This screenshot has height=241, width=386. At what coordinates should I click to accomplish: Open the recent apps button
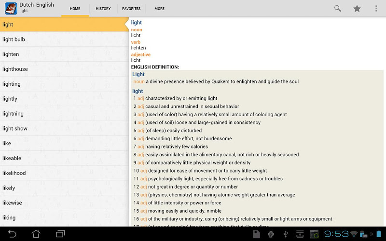pyautogui.click(x=60, y=234)
